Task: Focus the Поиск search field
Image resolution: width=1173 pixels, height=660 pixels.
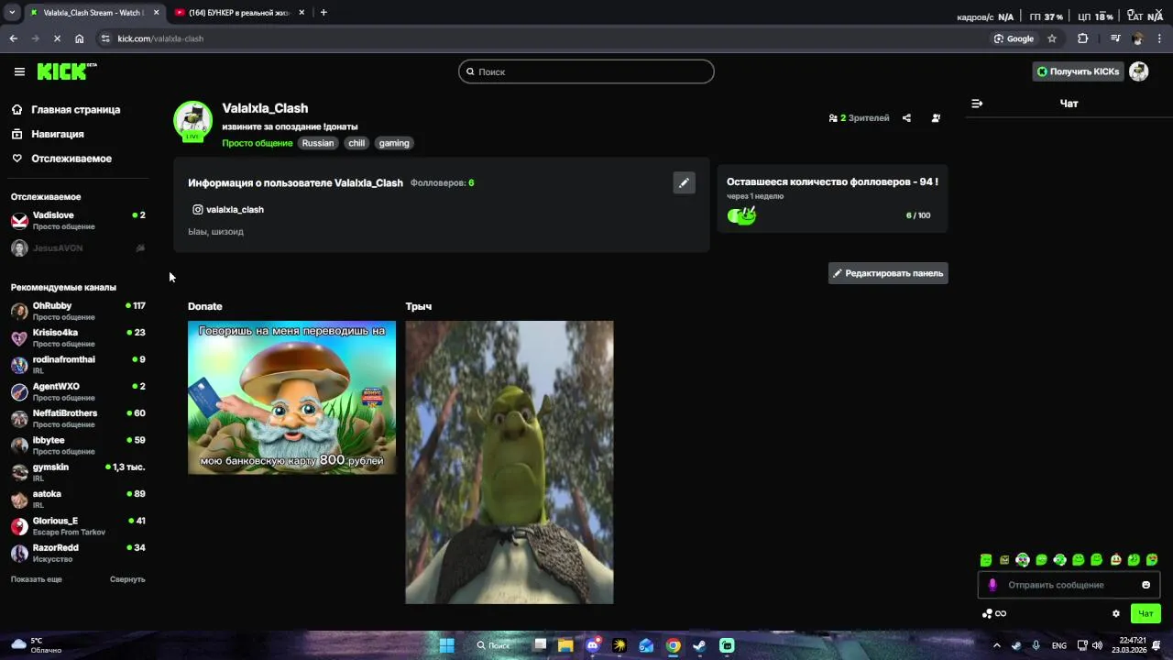Action: pyautogui.click(x=586, y=71)
